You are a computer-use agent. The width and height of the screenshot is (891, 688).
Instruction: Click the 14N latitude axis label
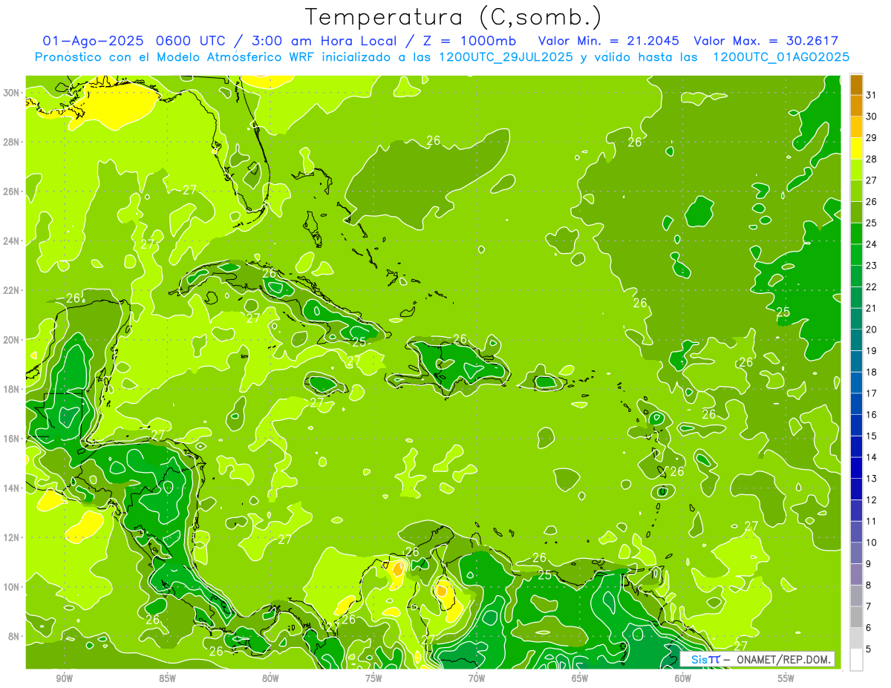click(11, 488)
